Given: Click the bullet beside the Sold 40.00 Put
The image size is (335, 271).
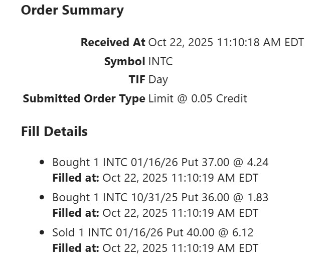Looking at the screenshot, I should point(42,233).
